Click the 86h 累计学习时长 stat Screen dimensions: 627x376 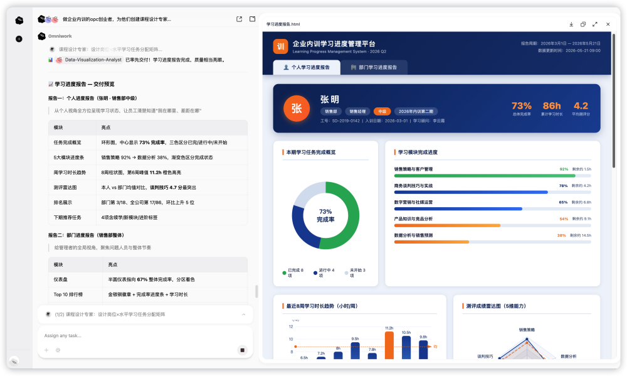[552, 109]
